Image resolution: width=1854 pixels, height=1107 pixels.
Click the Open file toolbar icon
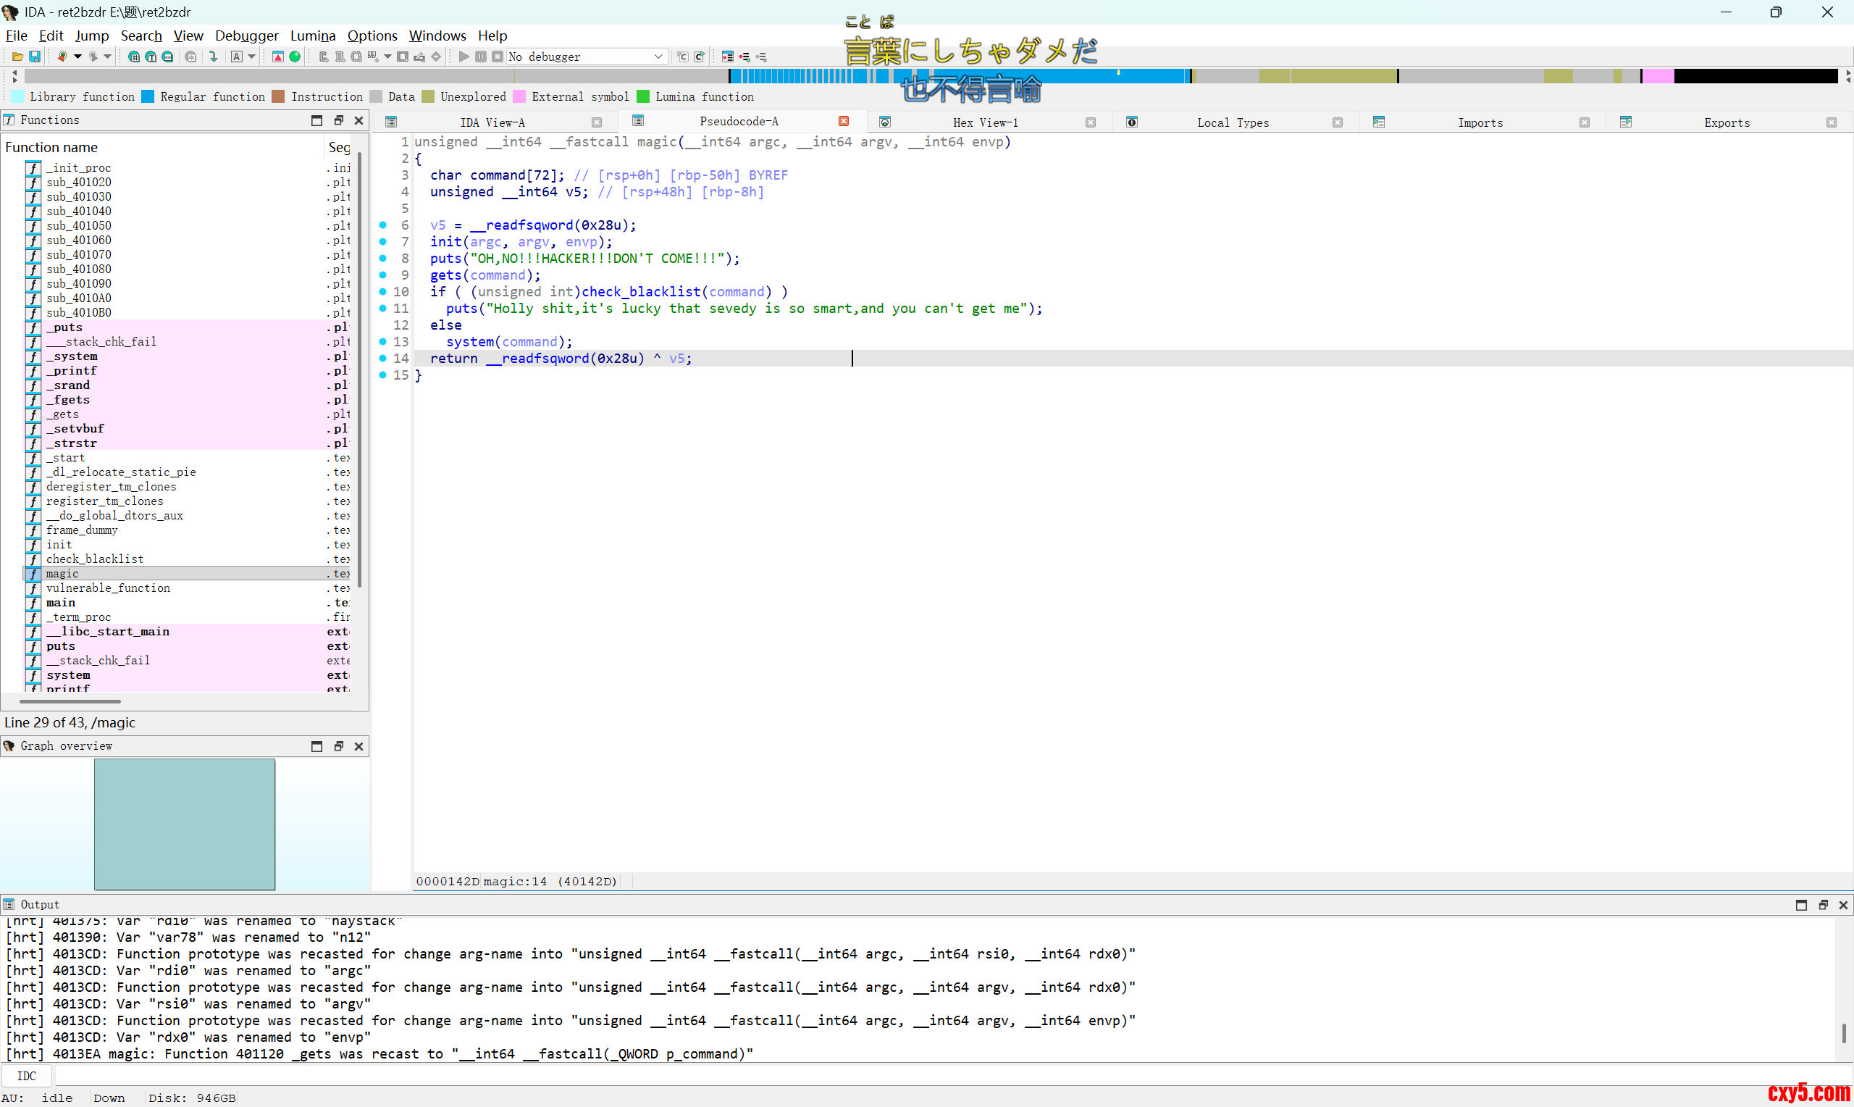(x=17, y=57)
